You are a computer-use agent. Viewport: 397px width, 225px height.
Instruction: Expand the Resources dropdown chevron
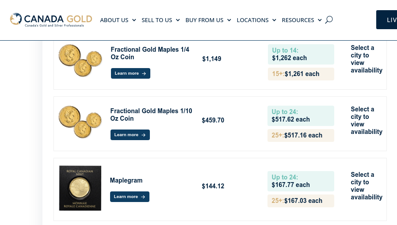(x=320, y=20)
